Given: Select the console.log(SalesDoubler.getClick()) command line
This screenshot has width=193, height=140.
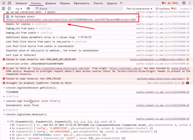Looking at the screenshot, I should coord(31,88).
